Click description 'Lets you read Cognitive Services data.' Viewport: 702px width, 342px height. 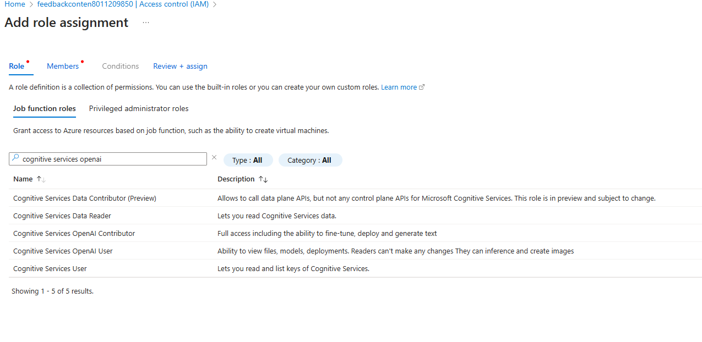277,216
